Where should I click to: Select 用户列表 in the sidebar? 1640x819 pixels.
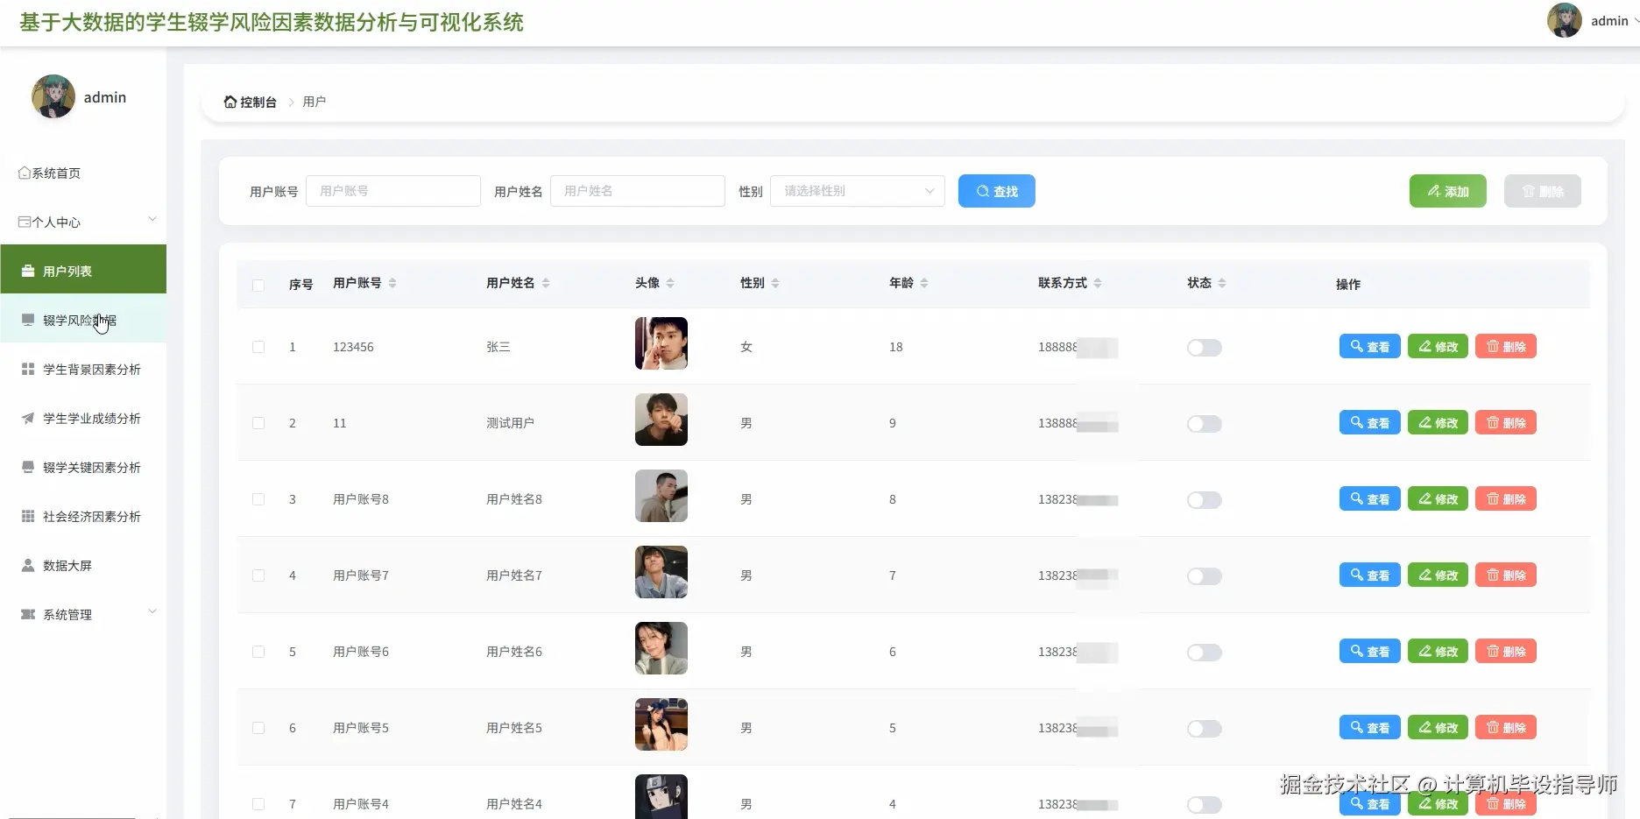click(x=83, y=269)
